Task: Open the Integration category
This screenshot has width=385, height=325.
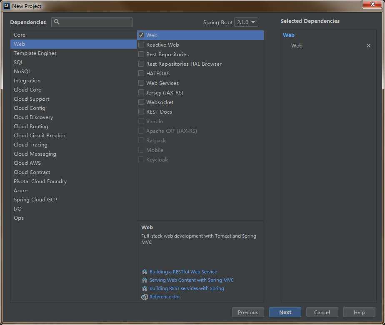Action: click(73, 81)
